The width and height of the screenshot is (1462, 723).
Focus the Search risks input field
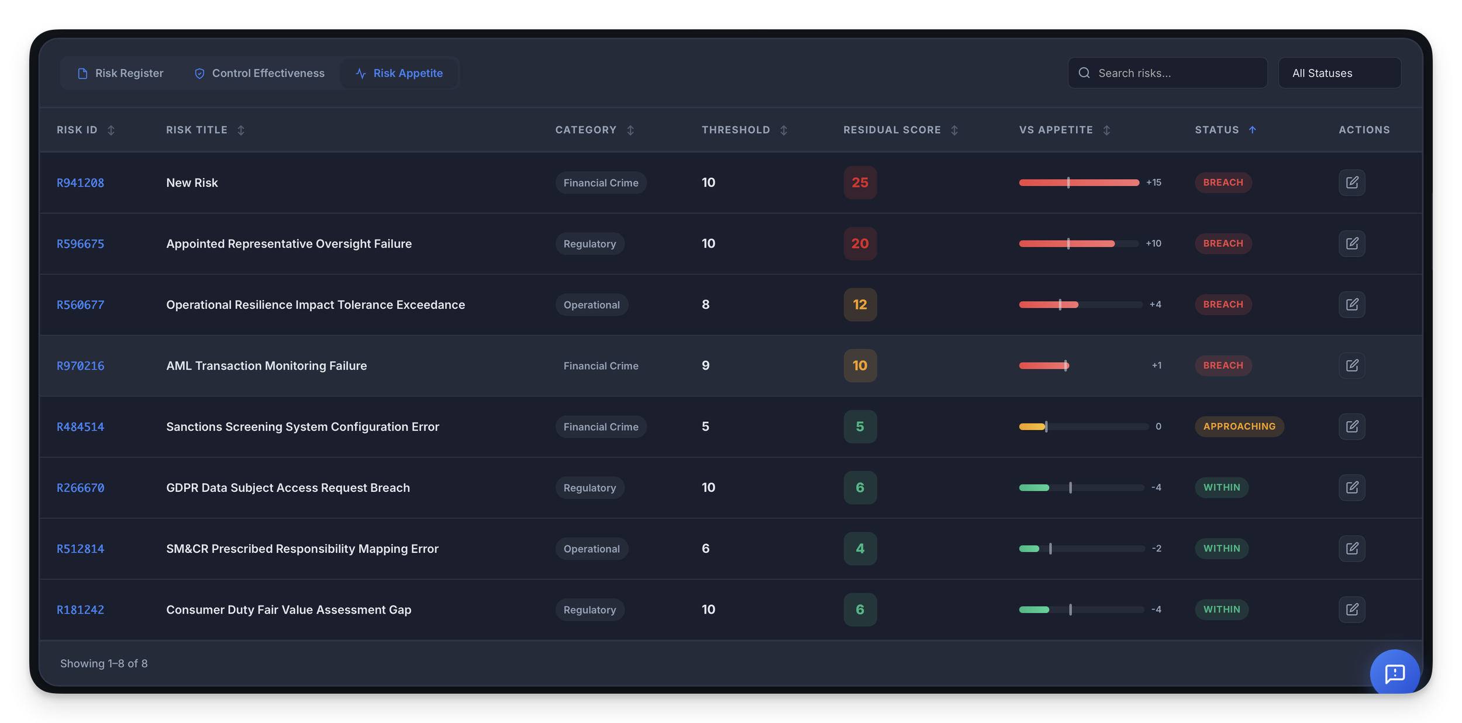pos(1175,73)
